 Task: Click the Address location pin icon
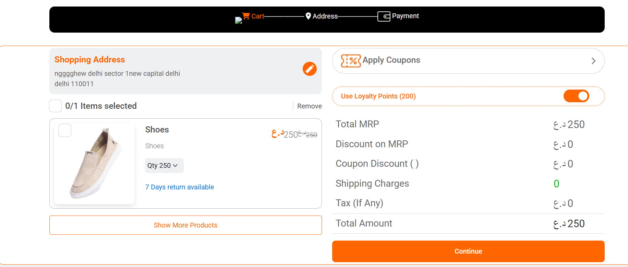pyautogui.click(x=308, y=16)
